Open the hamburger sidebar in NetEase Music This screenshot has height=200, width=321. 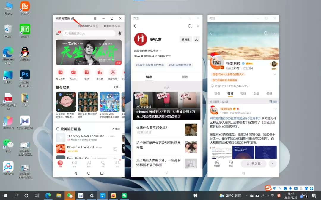coord(58,33)
